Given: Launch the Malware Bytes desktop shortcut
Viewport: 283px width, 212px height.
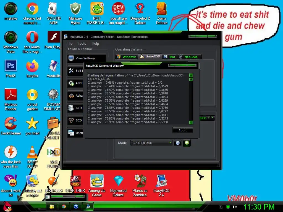Looking at the screenshot, I should click(x=75, y=13).
